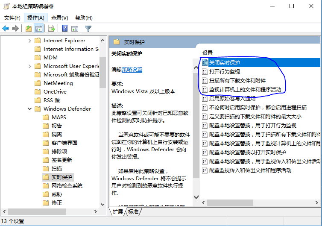Click tree pane vertical scrollbar down arrow
The height and width of the screenshot is (226, 322).
(102, 205)
